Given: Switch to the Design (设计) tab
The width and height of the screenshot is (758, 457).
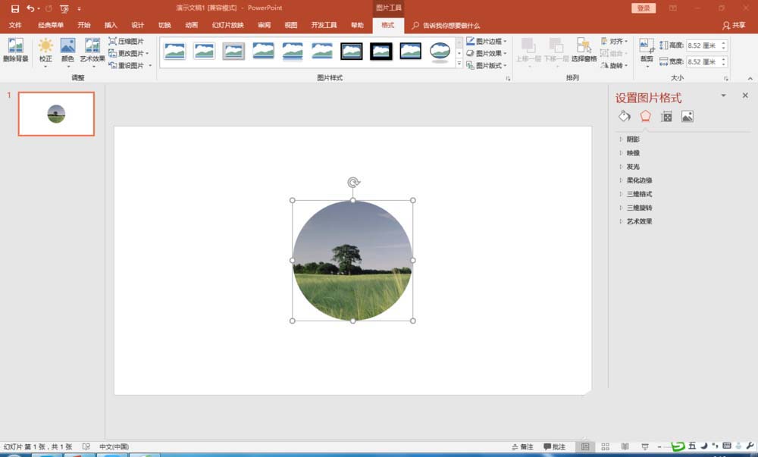Looking at the screenshot, I should pos(138,25).
